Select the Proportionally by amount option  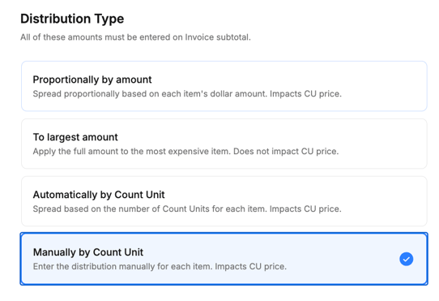click(224, 86)
